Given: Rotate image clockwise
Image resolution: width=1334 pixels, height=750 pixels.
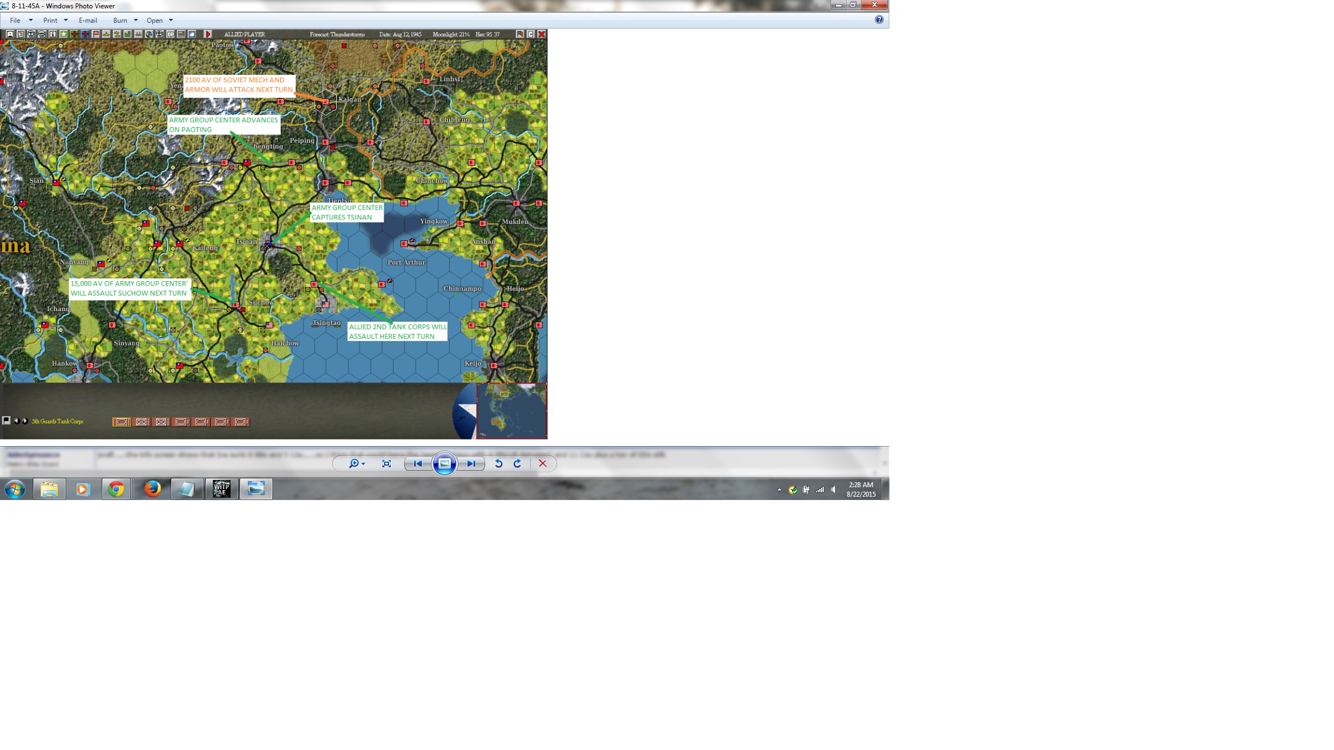Looking at the screenshot, I should pos(517,463).
